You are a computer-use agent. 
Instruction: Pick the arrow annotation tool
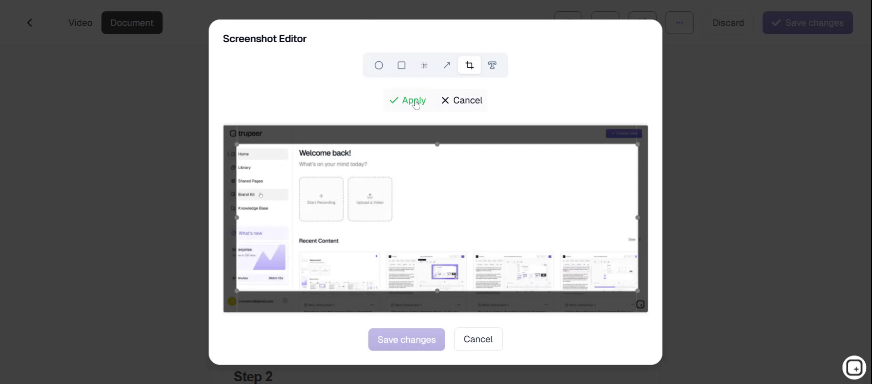(447, 65)
